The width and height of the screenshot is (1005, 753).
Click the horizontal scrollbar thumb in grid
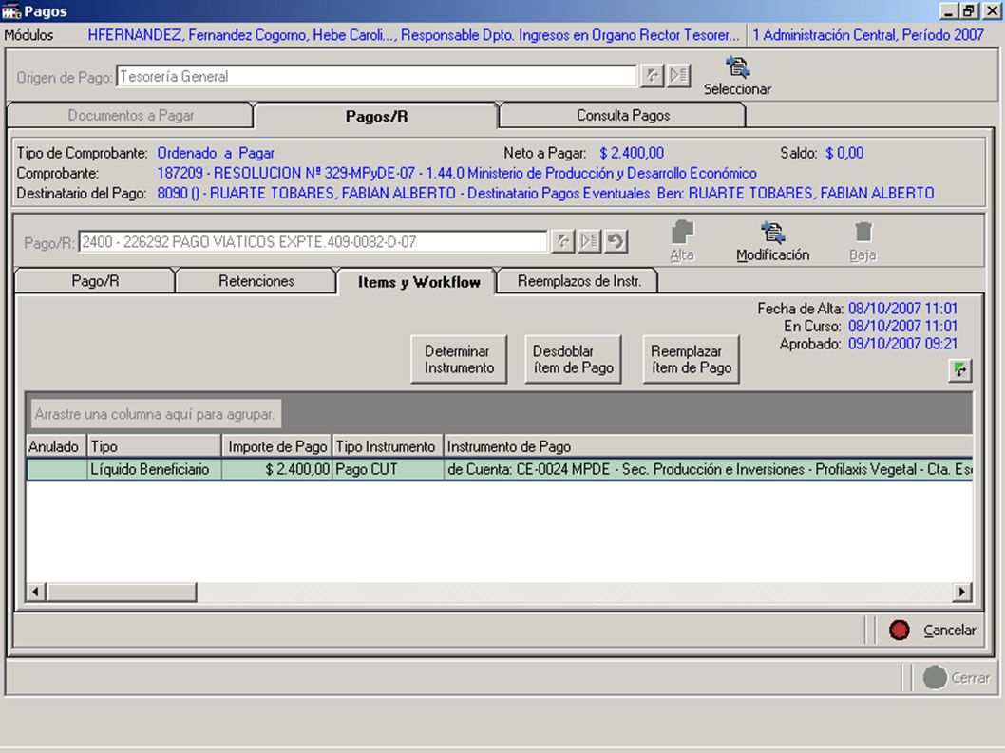point(122,592)
